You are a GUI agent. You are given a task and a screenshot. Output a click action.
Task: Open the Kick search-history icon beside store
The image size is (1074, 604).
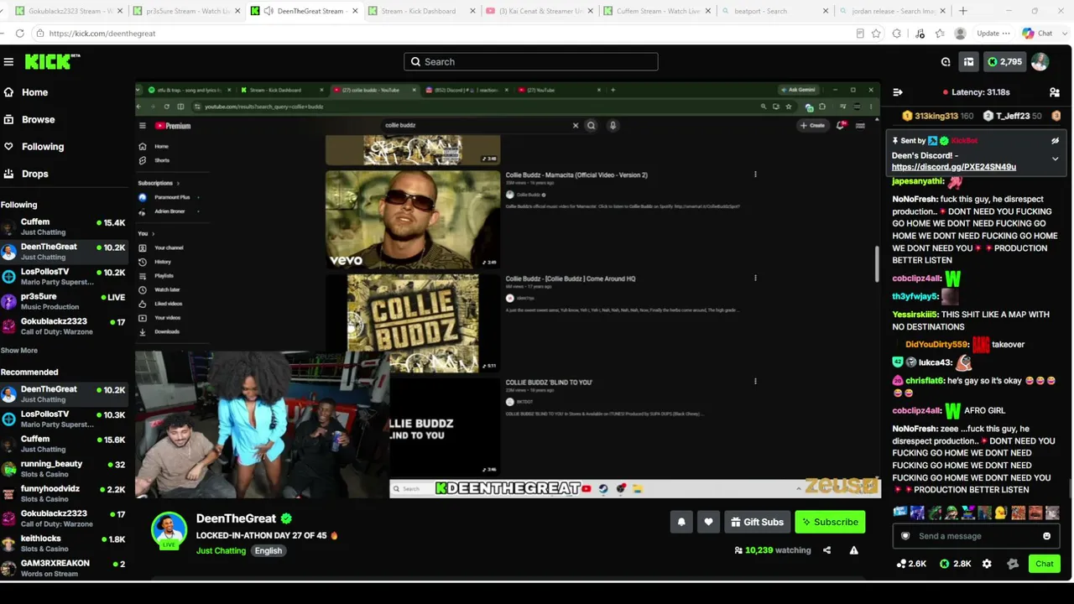pos(946,61)
